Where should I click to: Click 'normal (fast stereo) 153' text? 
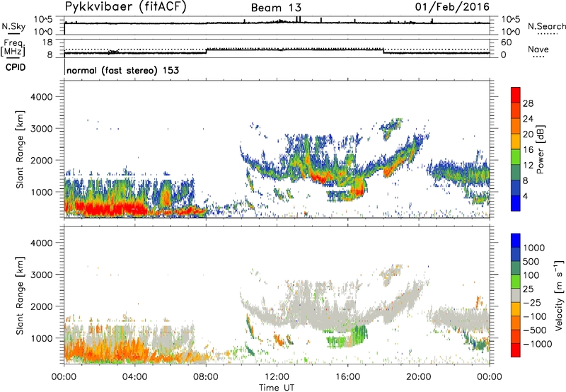[x=122, y=70]
